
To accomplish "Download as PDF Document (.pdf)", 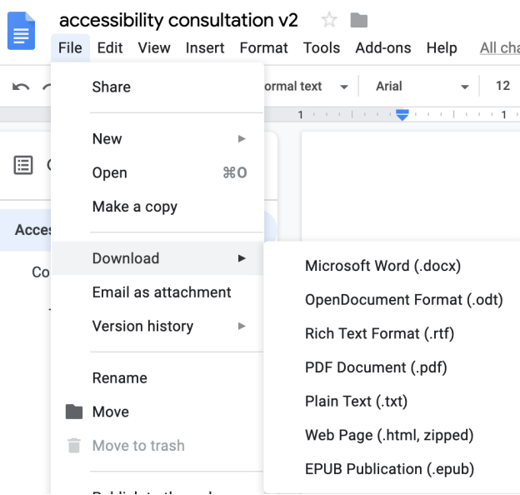I will tap(376, 367).
